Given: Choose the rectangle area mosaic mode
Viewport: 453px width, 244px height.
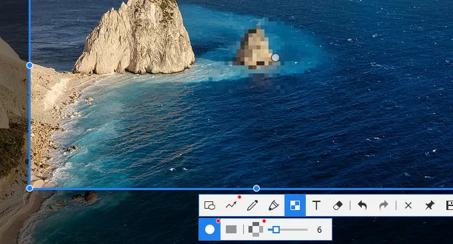Looking at the screenshot, I should coord(231,229).
